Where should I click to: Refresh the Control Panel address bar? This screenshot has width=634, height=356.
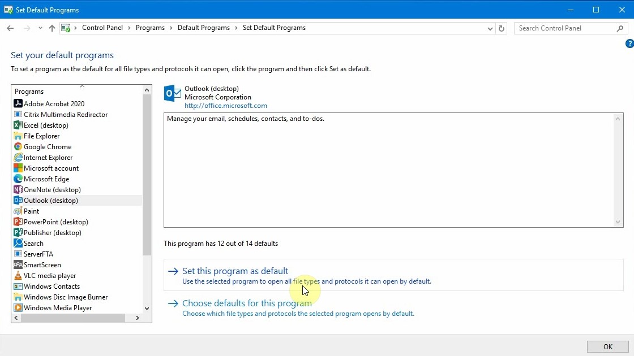point(502,28)
